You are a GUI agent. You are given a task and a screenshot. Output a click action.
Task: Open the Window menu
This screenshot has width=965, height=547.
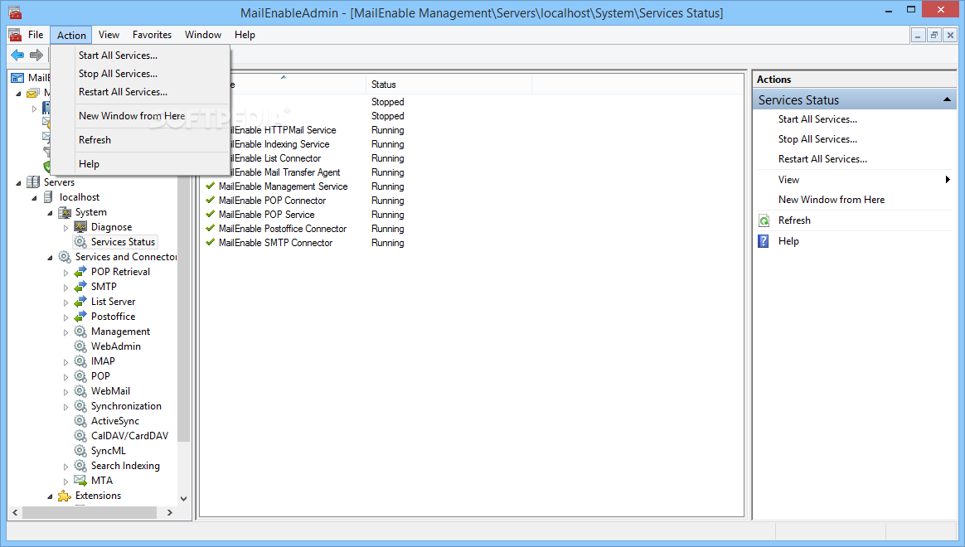[x=203, y=35]
